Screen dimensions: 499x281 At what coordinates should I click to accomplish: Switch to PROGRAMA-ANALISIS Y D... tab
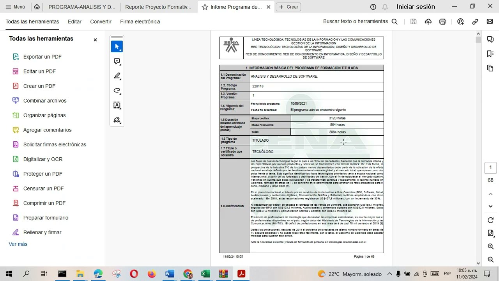tap(82, 7)
